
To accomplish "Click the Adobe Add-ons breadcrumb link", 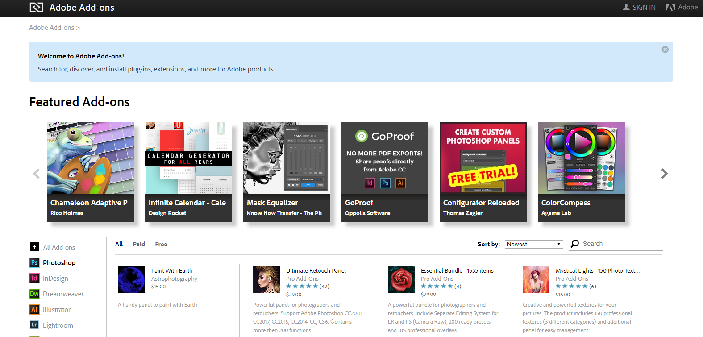I will coord(51,28).
